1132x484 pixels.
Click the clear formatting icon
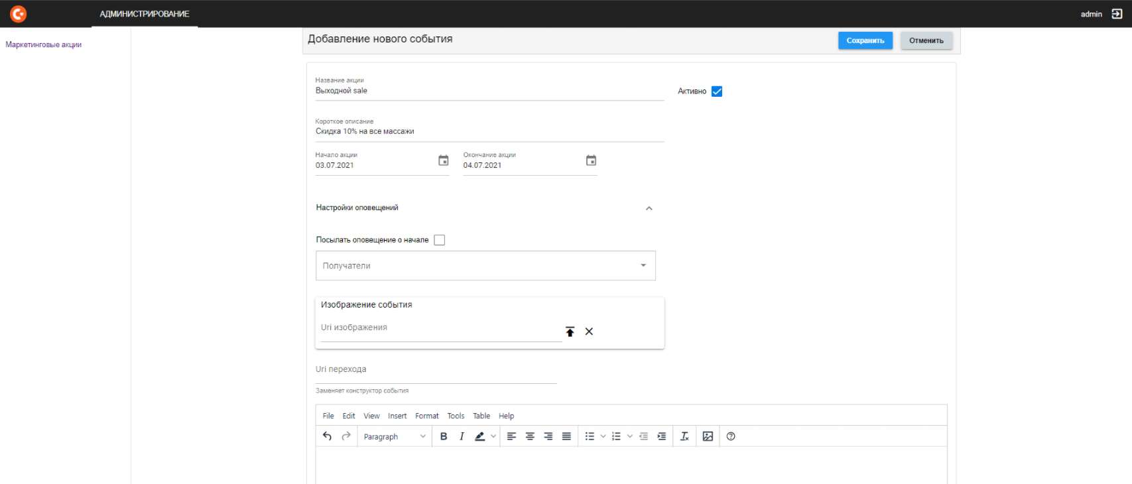click(x=684, y=436)
